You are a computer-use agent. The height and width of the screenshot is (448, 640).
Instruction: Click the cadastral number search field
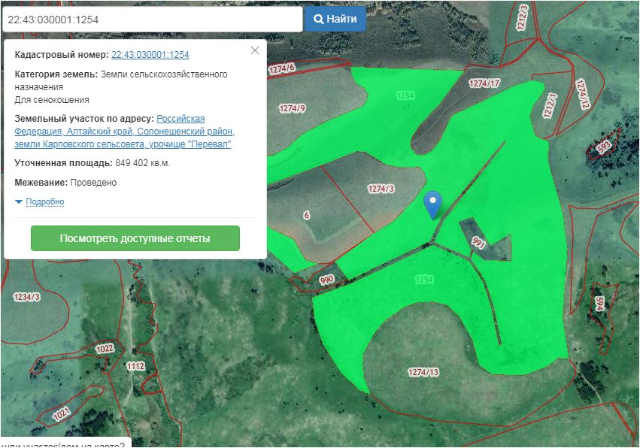pos(150,19)
